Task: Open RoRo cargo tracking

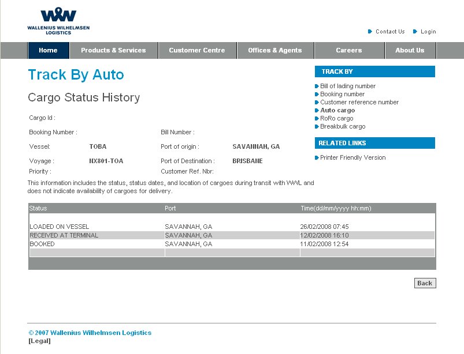Action: 337,118
